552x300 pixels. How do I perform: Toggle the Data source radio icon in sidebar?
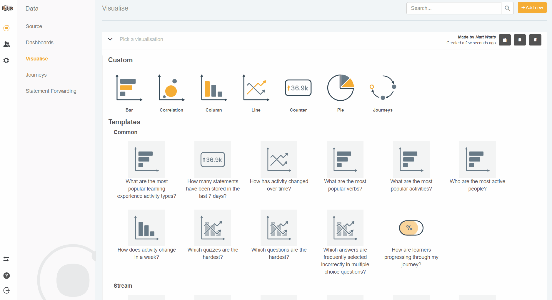pos(6,28)
